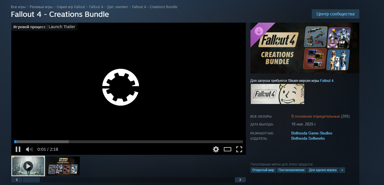This screenshot has width=384, height=185.
Task: Click the video time '0:01 / 2:18'
Action: tap(48, 149)
